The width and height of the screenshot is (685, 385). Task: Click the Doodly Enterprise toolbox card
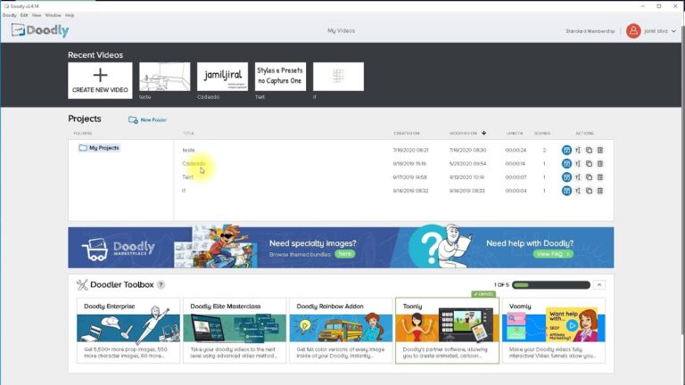[128, 331]
